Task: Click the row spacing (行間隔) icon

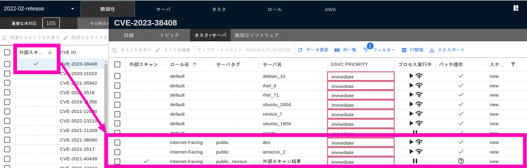Action: point(404,50)
